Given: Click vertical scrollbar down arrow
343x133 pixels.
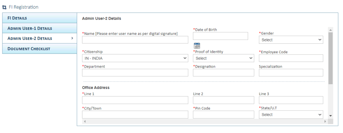Looking at the screenshot, I should (x=331, y=116).
